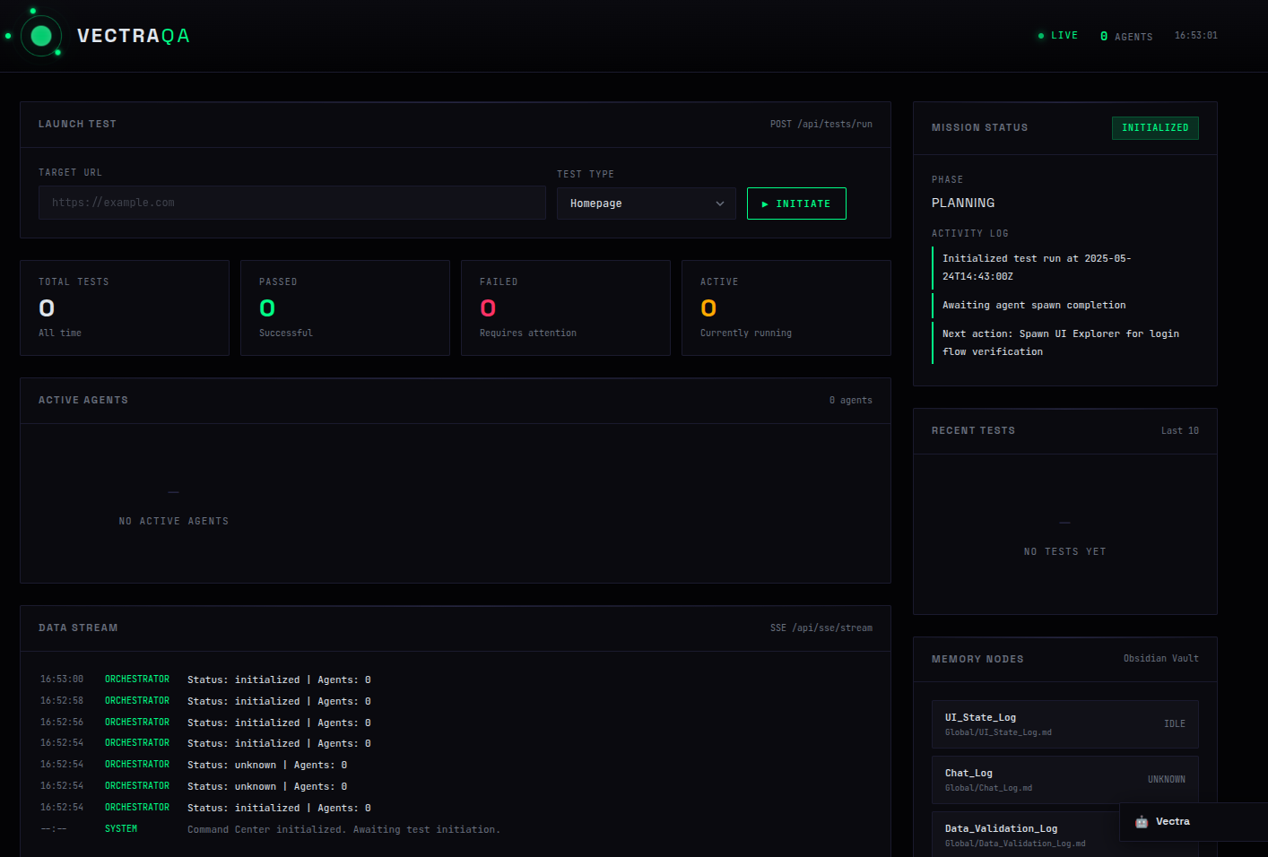Open the Data_Validation_Log memory node
Viewport: 1268px width, 857px height.
tap(1025, 835)
